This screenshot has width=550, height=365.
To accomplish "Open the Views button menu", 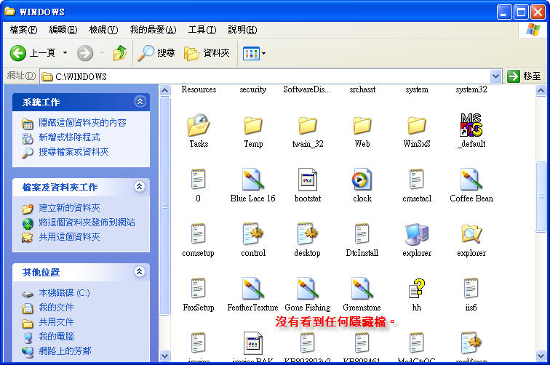I will (254, 54).
